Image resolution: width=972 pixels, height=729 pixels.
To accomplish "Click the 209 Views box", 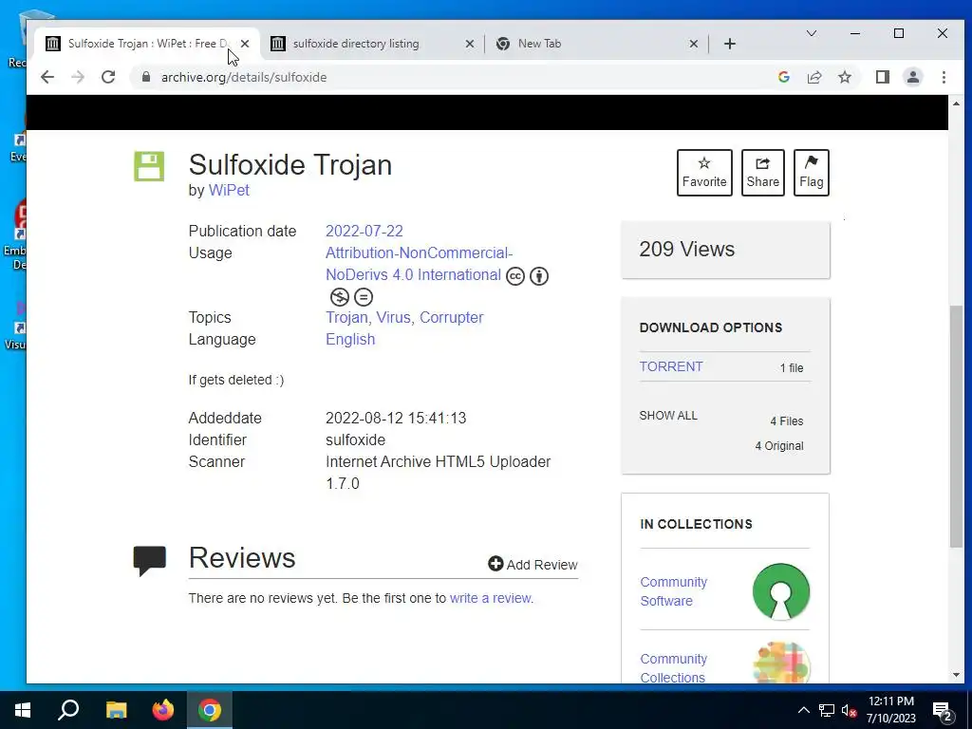I will [725, 250].
